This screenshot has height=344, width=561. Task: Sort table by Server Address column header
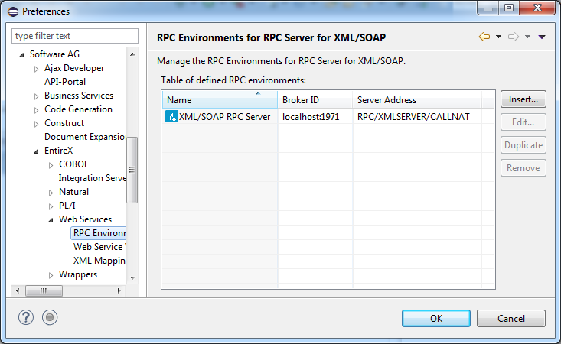click(417, 99)
